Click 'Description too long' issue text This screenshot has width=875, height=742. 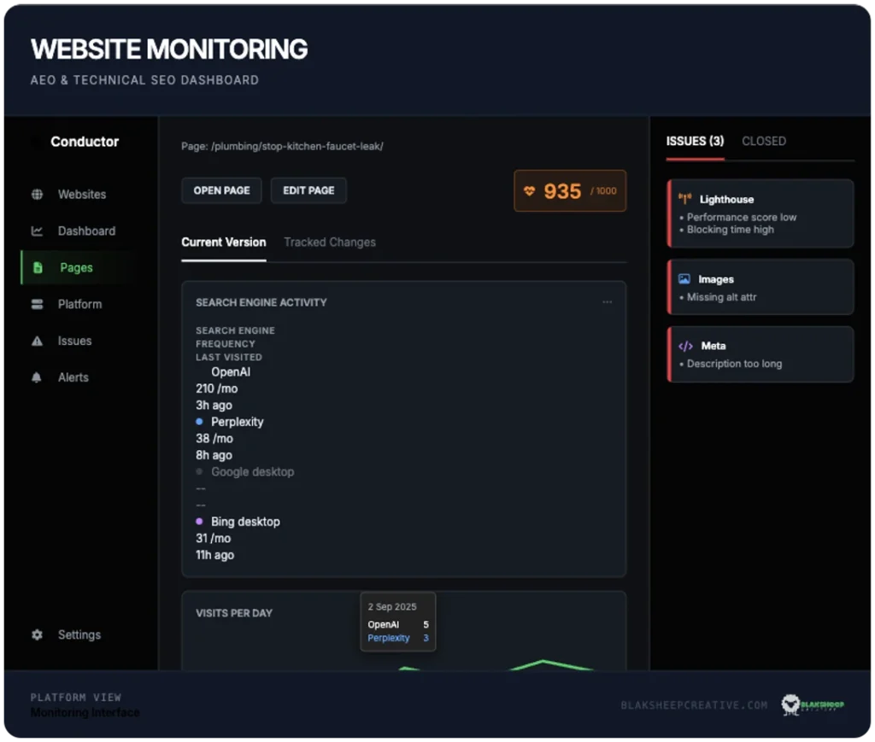tap(734, 364)
